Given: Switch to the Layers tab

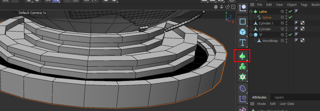Looking at the screenshot, I should [x=279, y=97].
